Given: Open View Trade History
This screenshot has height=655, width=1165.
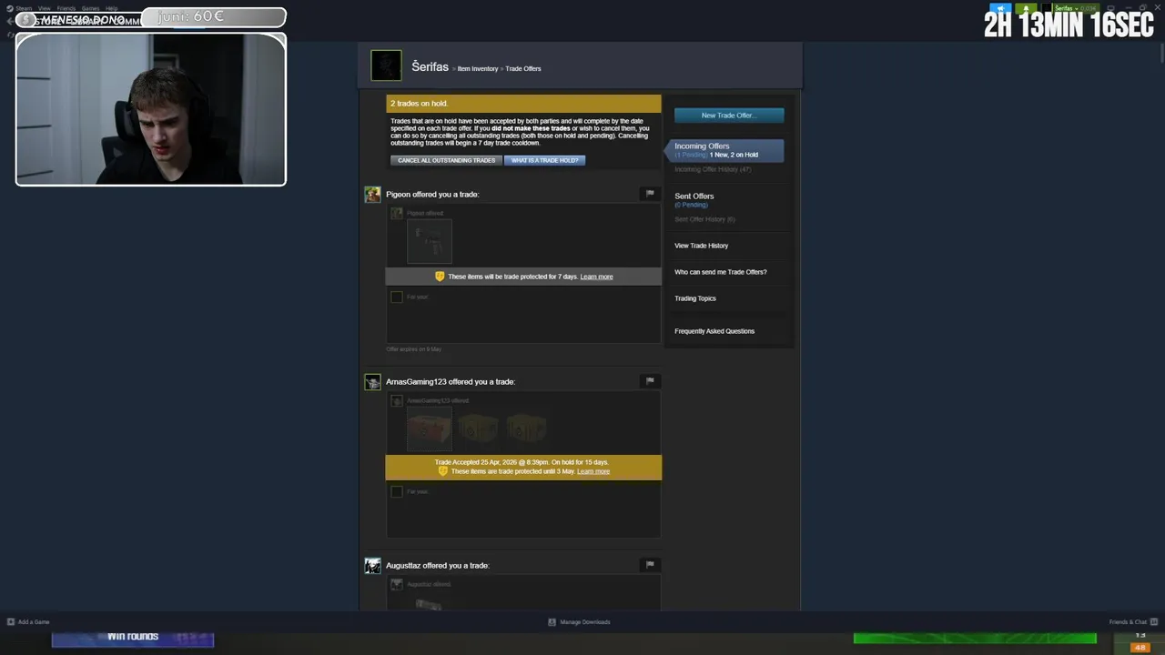Looking at the screenshot, I should pyautogui.click(x=701, y=246).
